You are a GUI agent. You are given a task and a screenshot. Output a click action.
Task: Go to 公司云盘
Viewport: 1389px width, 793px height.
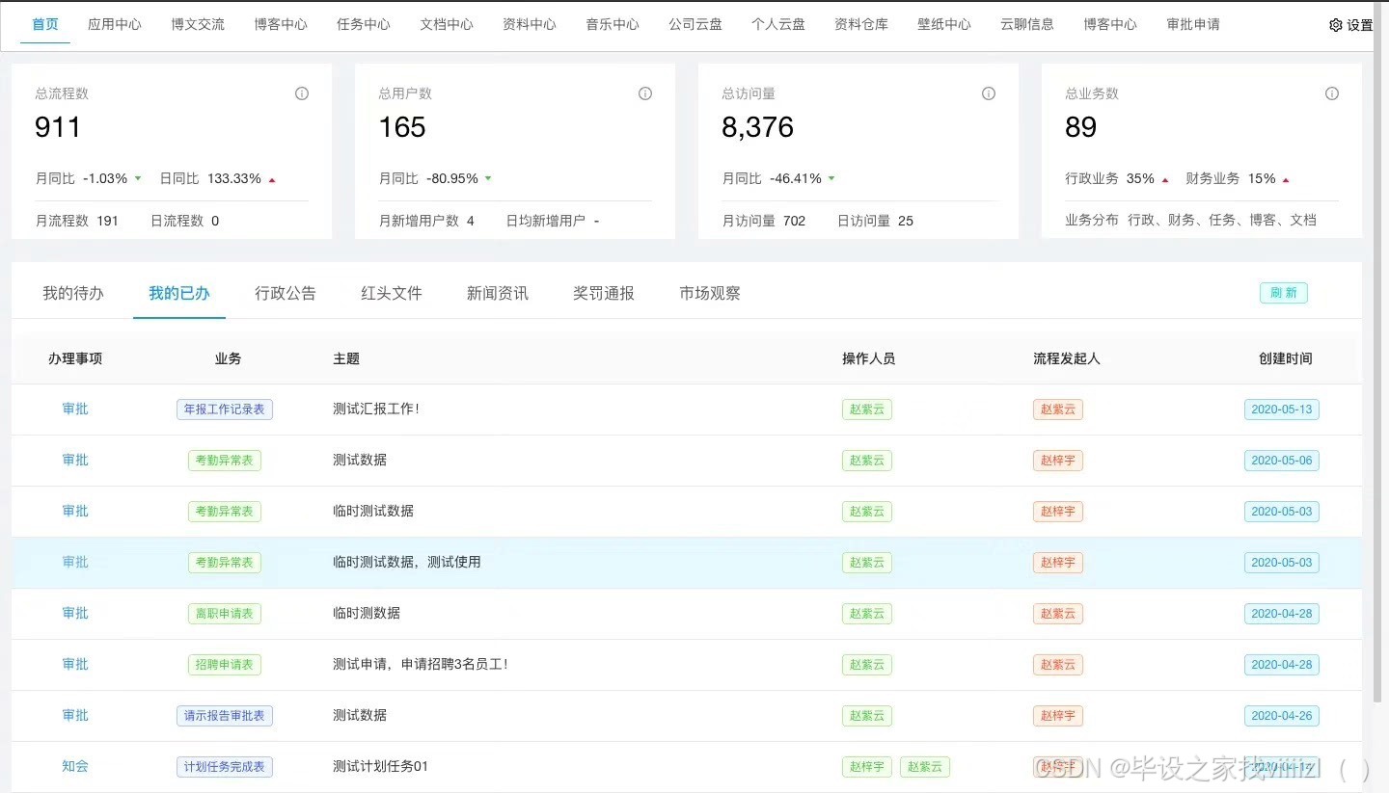[x=695, y=25]
